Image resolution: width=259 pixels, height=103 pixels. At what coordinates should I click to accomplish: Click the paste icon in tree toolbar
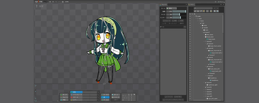(x=218, y=11)
